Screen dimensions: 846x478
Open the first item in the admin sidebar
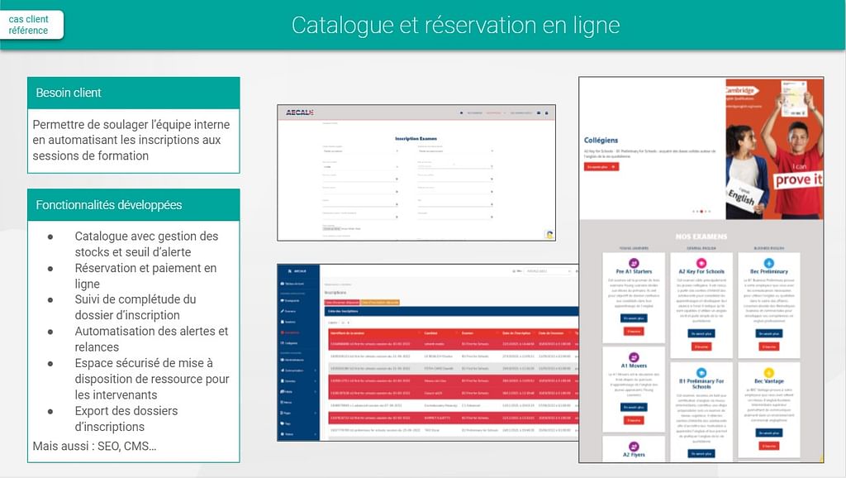point(292,283)
